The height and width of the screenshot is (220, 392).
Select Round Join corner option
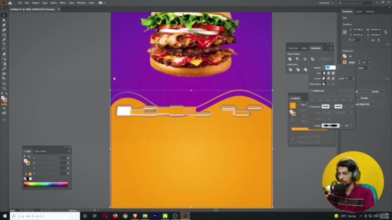pyautogui.click(x=328, y=79)
